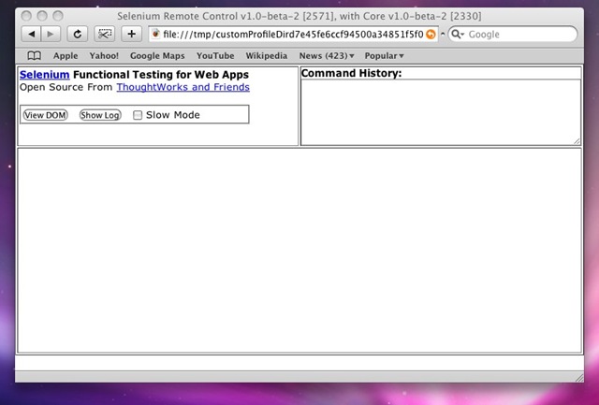Enable the Slow Mode checkbox
599x405 pixels.
coord(138,115)
